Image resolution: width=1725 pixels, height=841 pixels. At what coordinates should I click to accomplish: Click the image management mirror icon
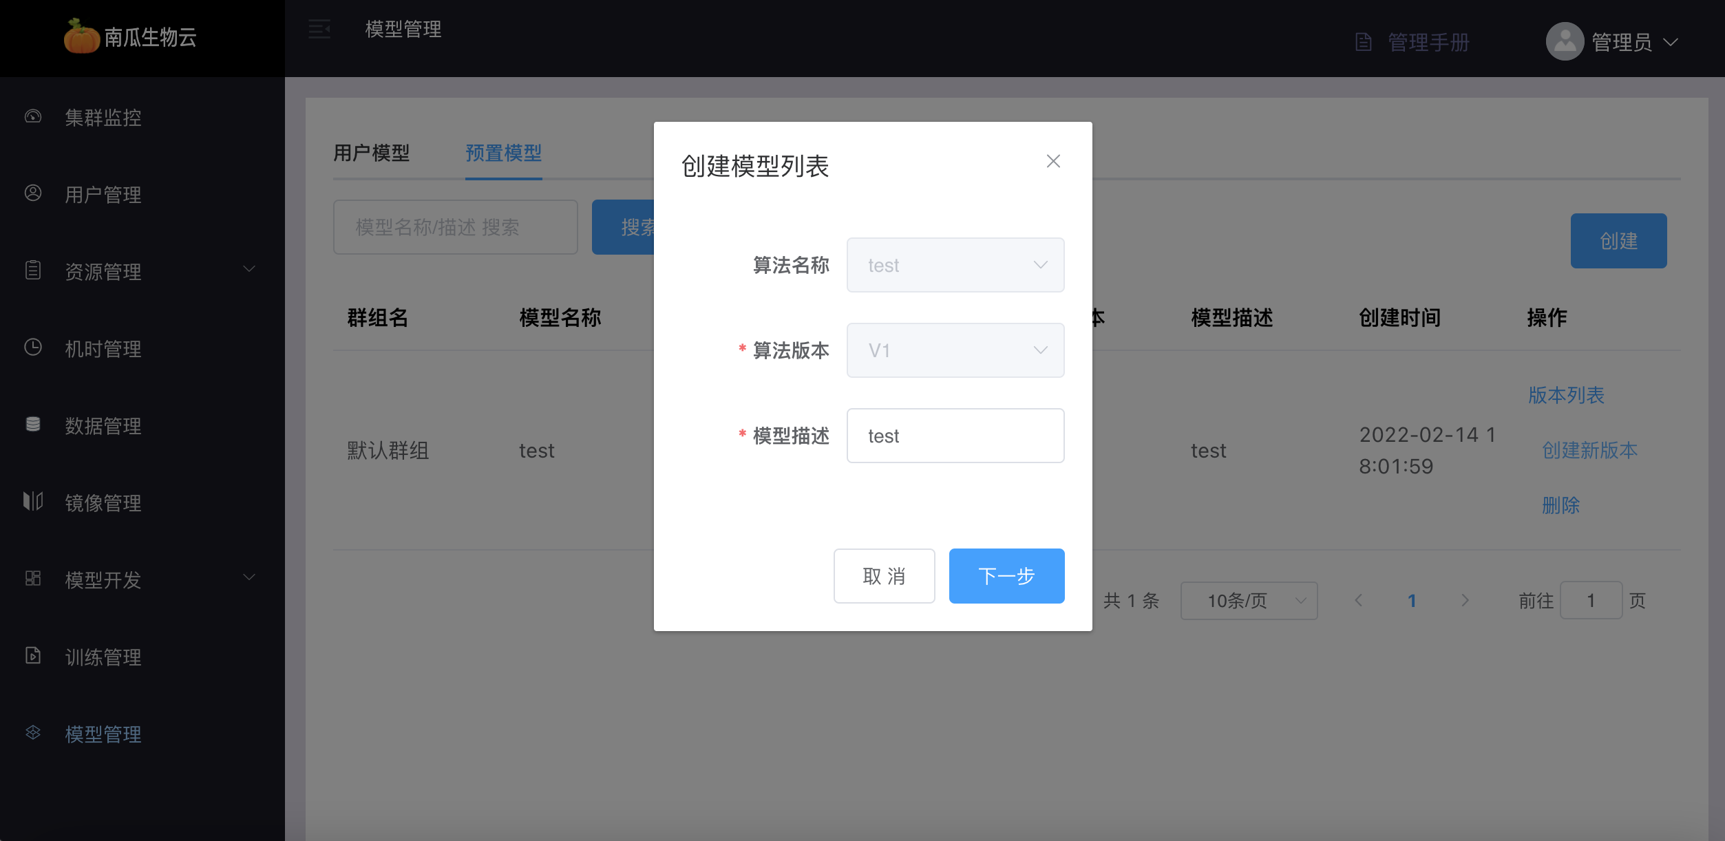tap(33, 502)
